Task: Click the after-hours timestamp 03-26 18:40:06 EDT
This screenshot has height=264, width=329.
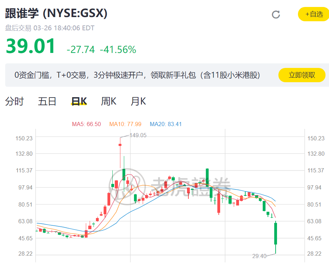Action: (x=64, y=28)
